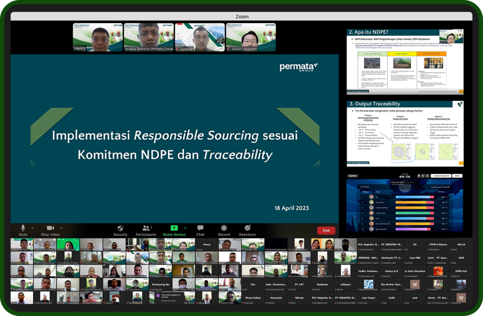Click the 'Akhiri' button in quiz screenshot
This screenshot has width=483, height=316.
click(458, 176)
